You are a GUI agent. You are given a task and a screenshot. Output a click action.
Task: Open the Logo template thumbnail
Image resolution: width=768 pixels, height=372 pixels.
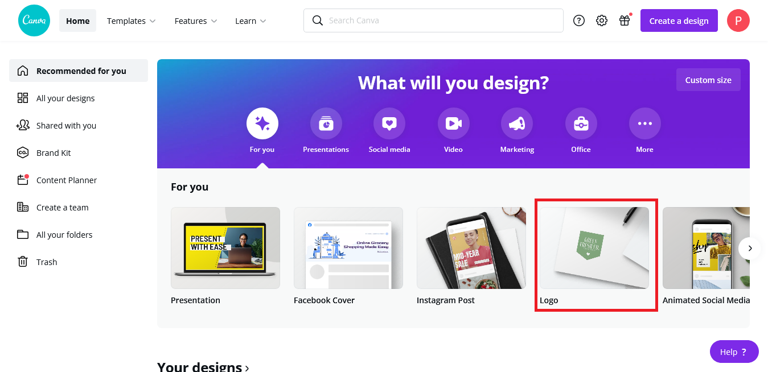pyautogui.click(x=595, y=248)
